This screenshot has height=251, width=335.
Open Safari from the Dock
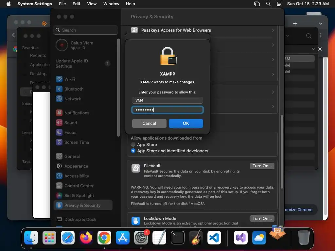pos(68,238)
